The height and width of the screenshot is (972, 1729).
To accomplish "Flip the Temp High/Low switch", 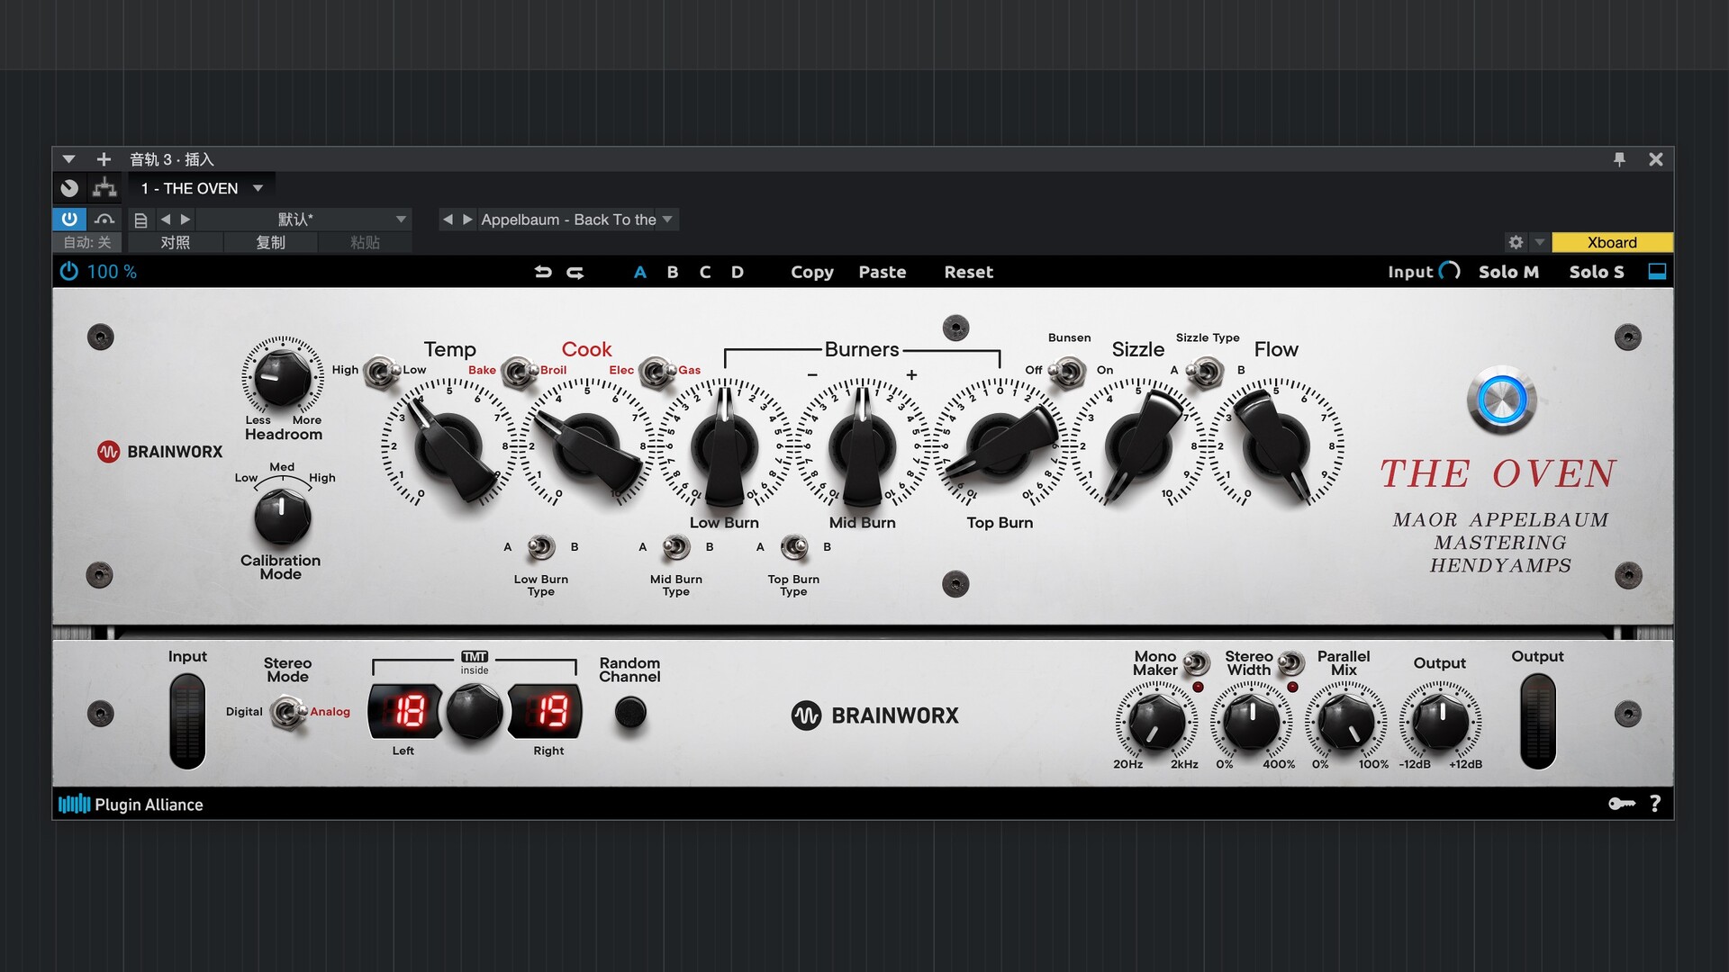I will tap(382, 371).
